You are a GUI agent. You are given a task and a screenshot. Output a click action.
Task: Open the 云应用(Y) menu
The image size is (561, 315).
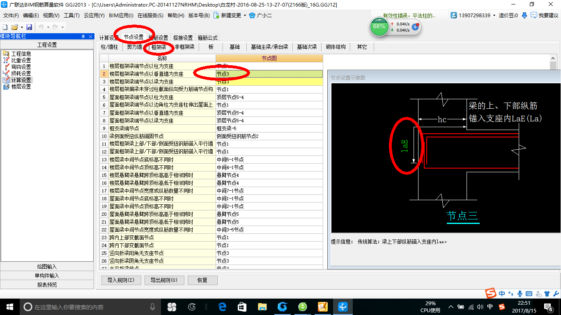(x=94, y=16)
